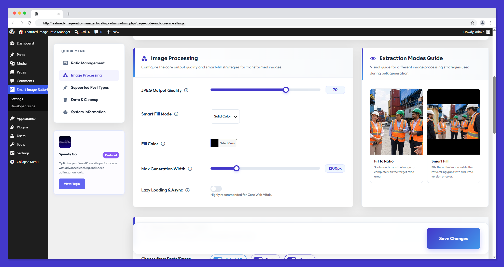Click the Speedy Go plugin logo

(x=65, y=142)
